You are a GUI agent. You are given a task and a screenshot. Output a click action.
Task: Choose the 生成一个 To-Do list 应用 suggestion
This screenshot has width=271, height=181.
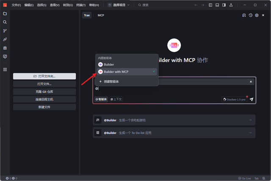click(x=174, y=133)
